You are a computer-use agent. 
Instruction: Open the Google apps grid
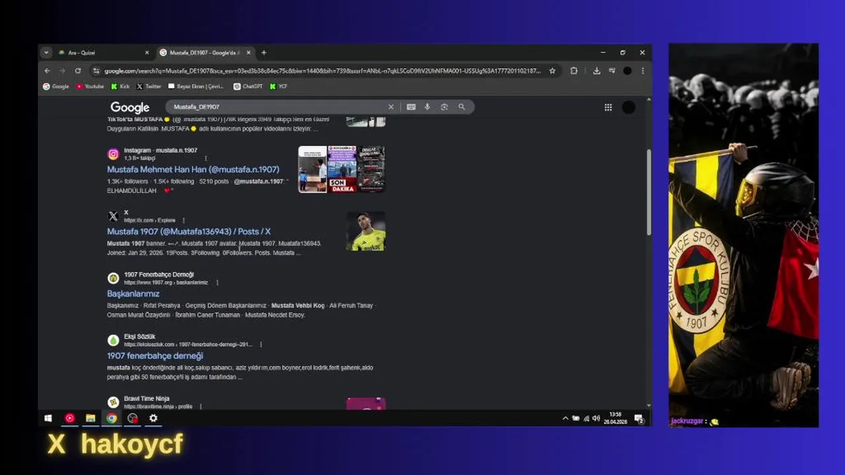click(608, 108)
